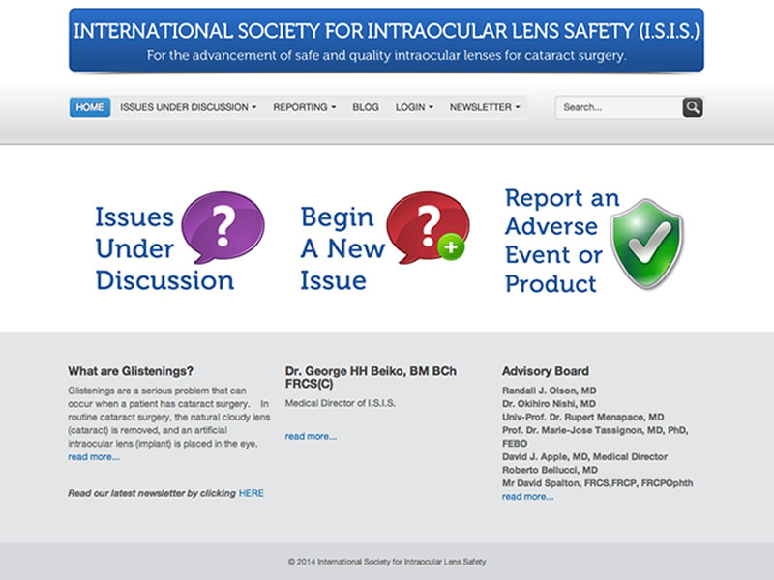The image size is (774, 580).
Task: Select the 'Begin A New Issue' heading text
Action: (x=339, y=248)
